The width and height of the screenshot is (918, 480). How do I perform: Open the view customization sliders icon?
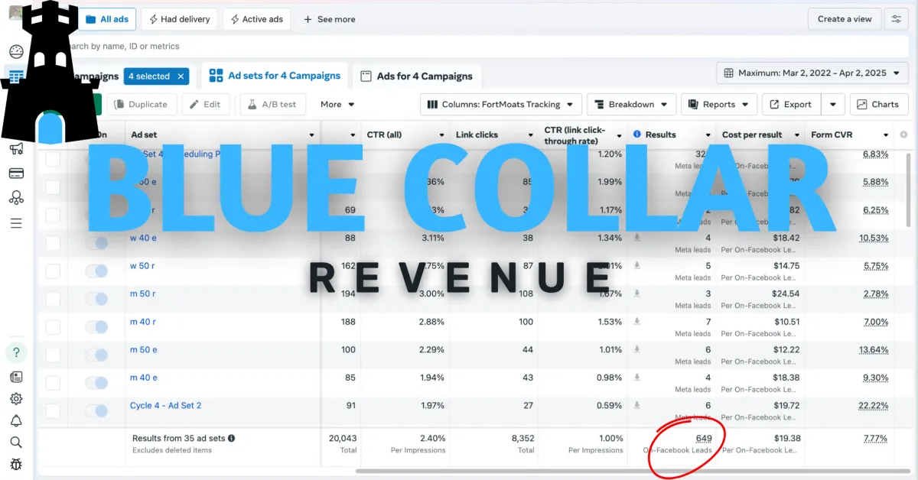click(x=896, y=19)
